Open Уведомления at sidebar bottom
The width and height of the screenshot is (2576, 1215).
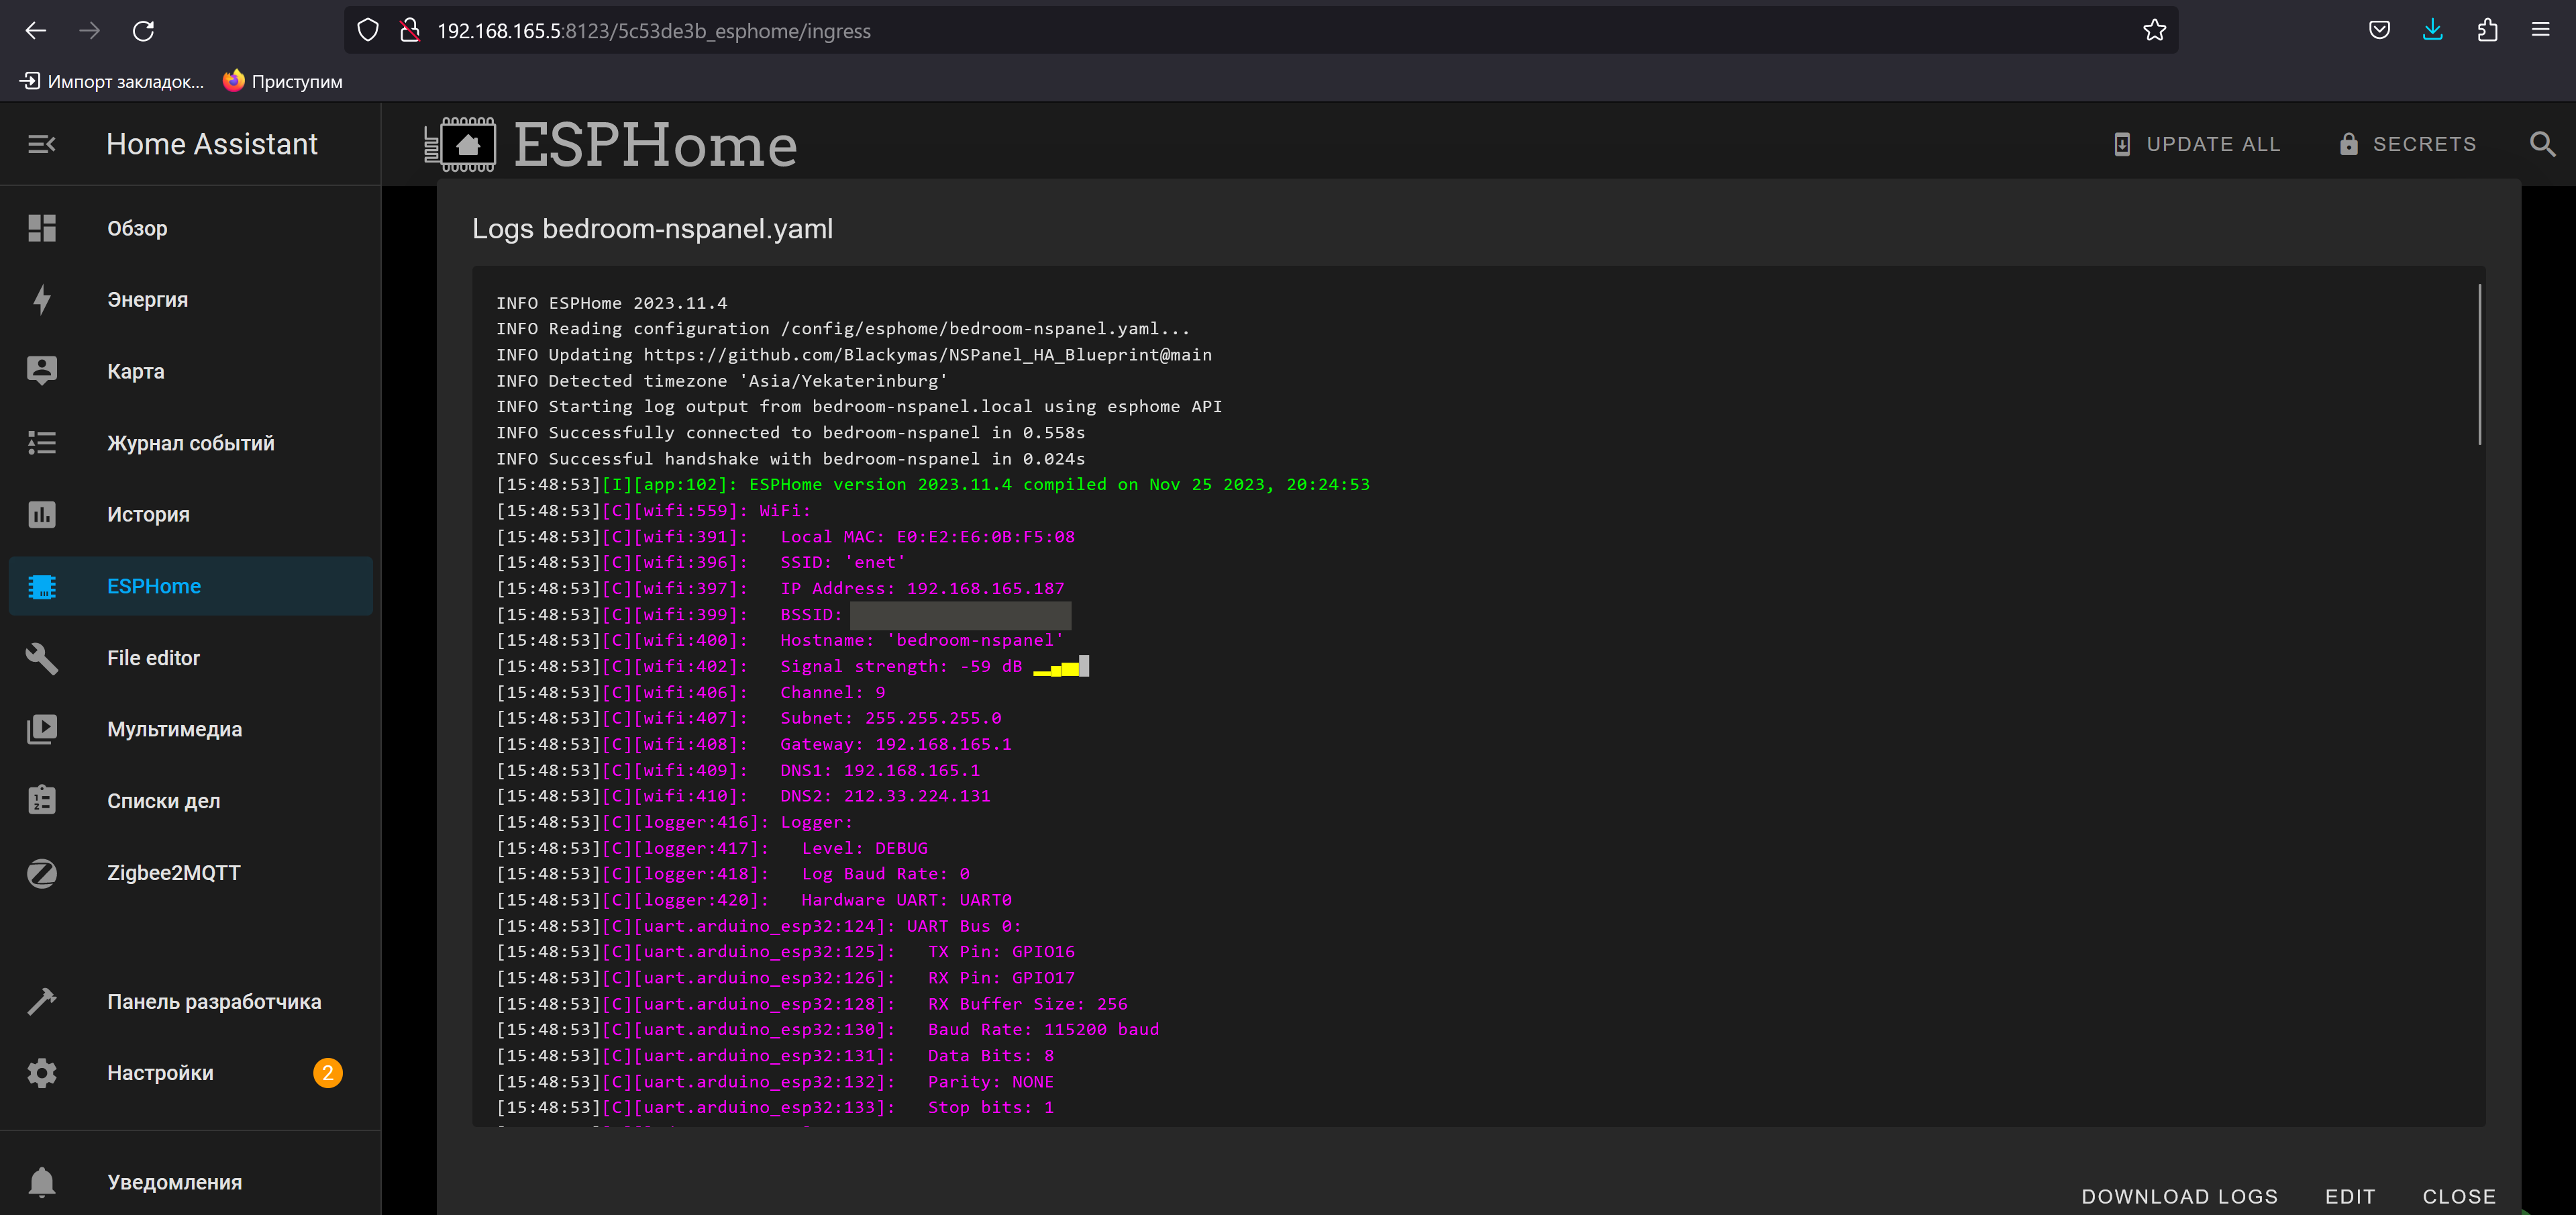[190, 1182]
